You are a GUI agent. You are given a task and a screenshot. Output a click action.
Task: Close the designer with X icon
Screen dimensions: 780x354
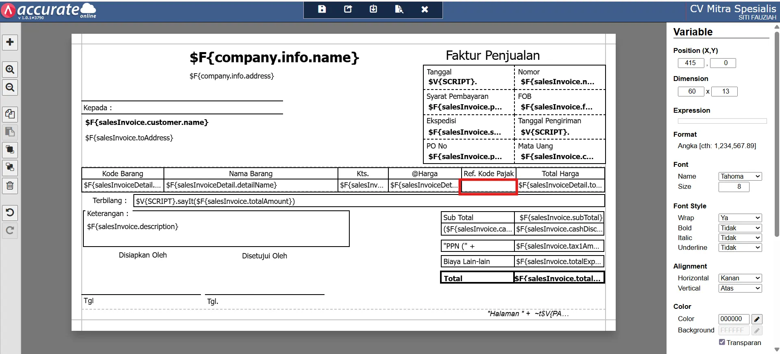[425, 9]
